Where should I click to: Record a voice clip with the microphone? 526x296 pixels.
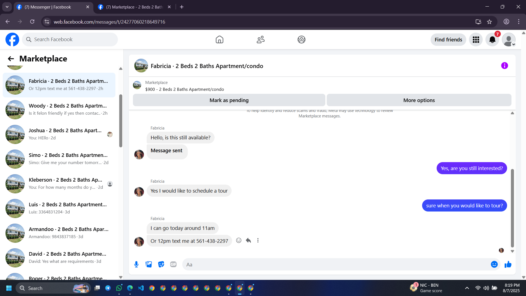click(137, 264)
